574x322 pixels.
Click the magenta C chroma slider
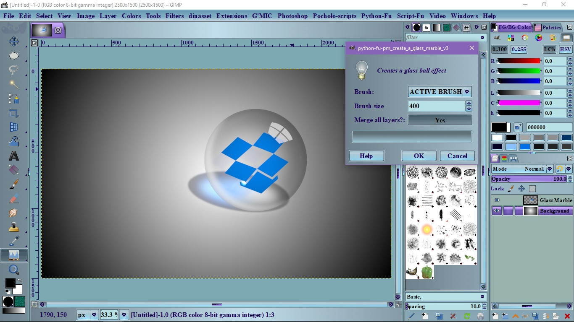pyautogui.click(x=519, y=103)
